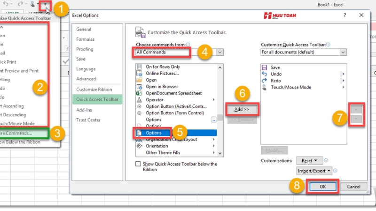The width and height of the screenshot is (376, 211).
Task: Open the Reset dropdown button
Action: point(309,160)
